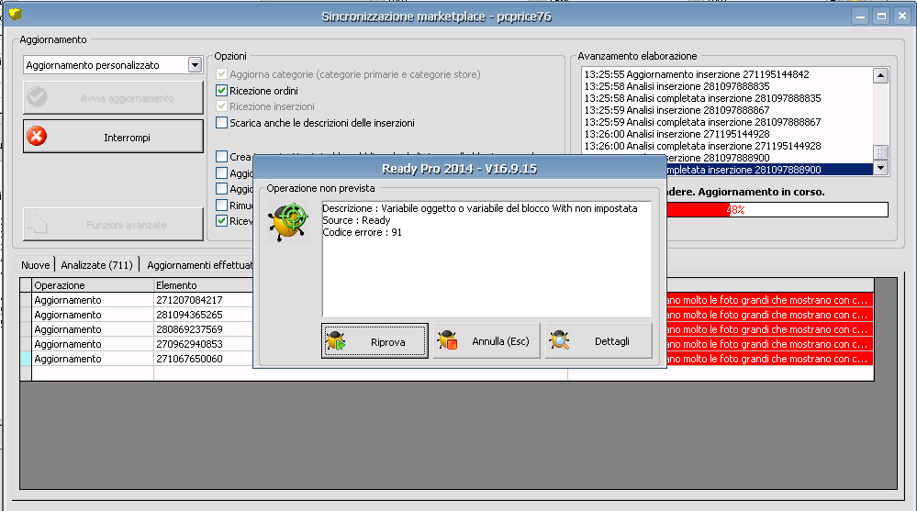Select highlighted log line inserzione 281097888900

(769, 170)
